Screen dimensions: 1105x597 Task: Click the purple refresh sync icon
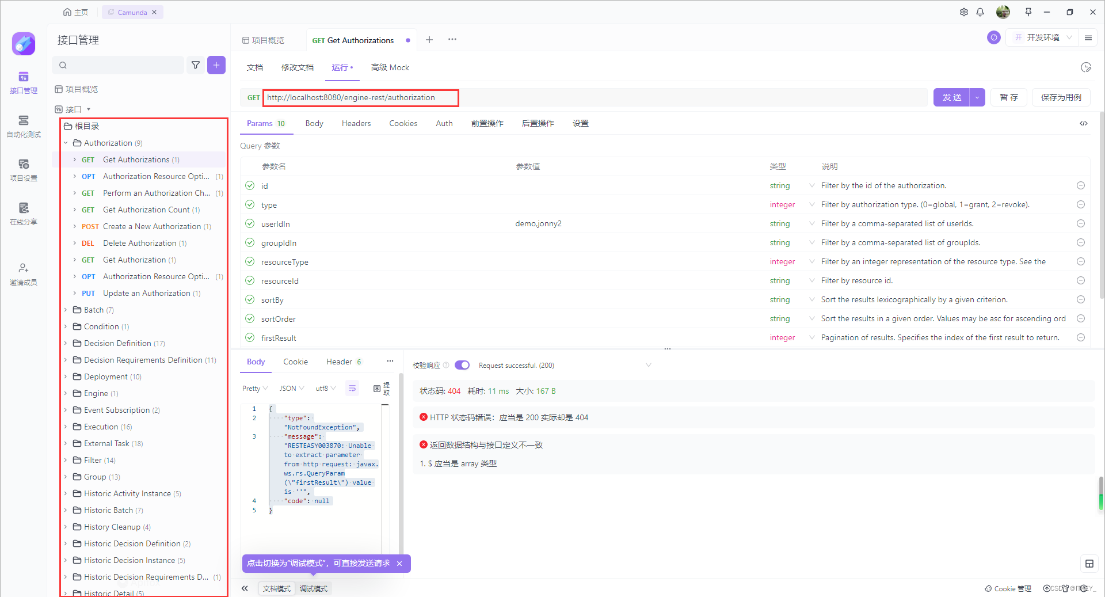pyautogui.click(x=994, y=37)
